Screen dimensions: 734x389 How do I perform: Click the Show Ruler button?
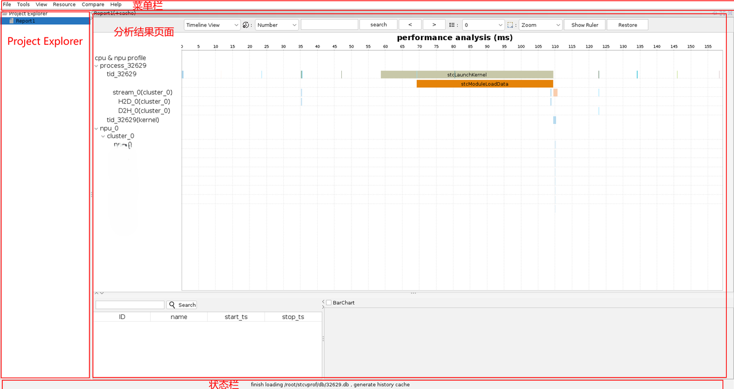pyautogui.click(x=584, y=25)
